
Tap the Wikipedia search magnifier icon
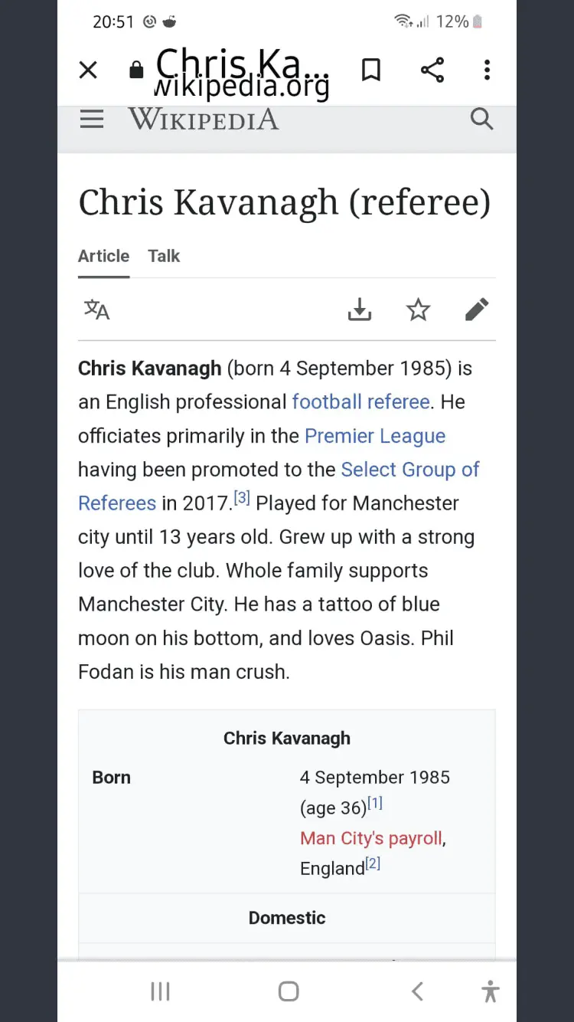(481, 120)
